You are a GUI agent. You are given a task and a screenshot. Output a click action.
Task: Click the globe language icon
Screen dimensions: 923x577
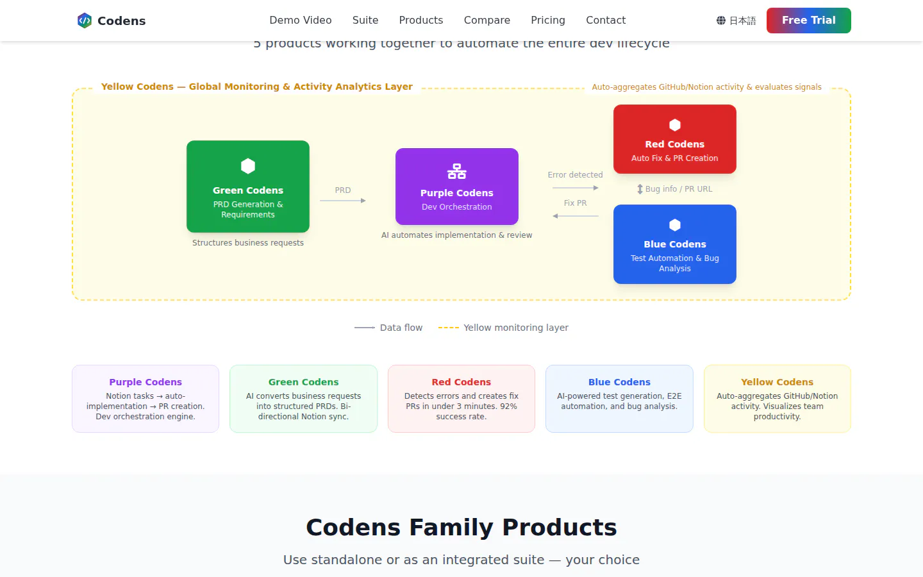coord(721,21)
